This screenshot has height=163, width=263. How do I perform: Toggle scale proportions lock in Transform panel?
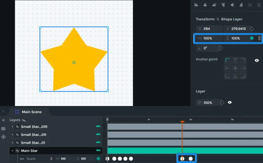pos(260,38)
